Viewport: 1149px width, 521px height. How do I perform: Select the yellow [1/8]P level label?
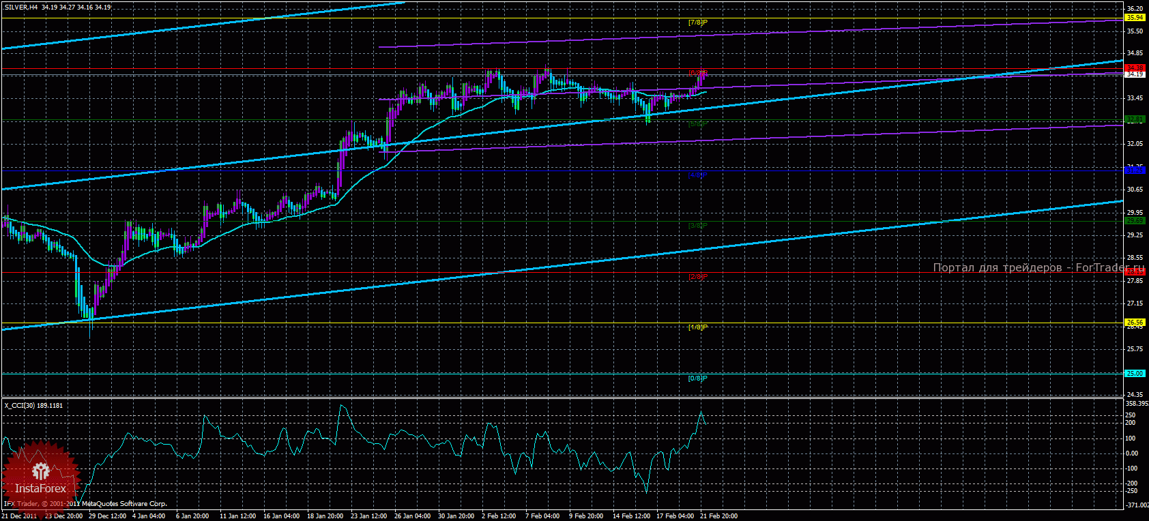[698, 327]
